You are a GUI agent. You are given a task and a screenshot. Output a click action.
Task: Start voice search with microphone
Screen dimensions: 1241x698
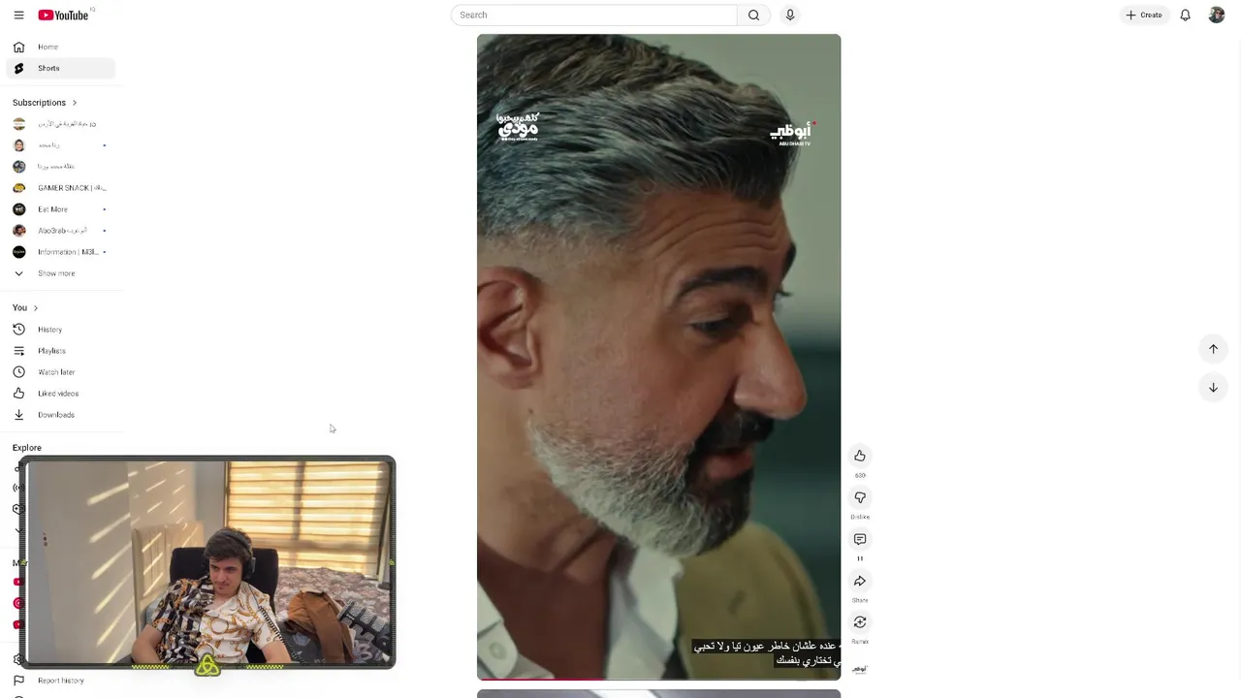pos(790,15)
